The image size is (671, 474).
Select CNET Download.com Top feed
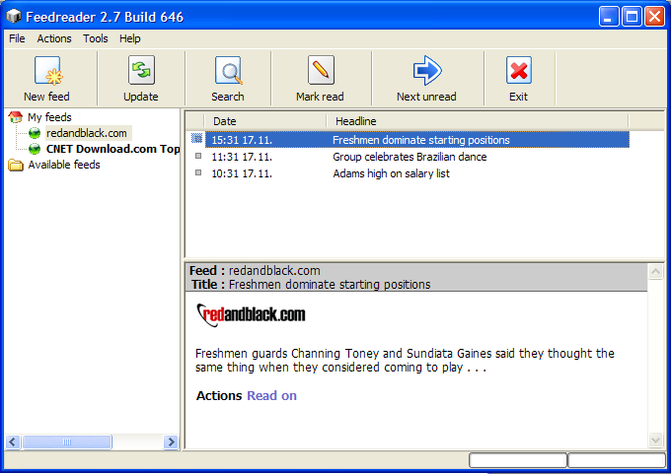(112, 149)
